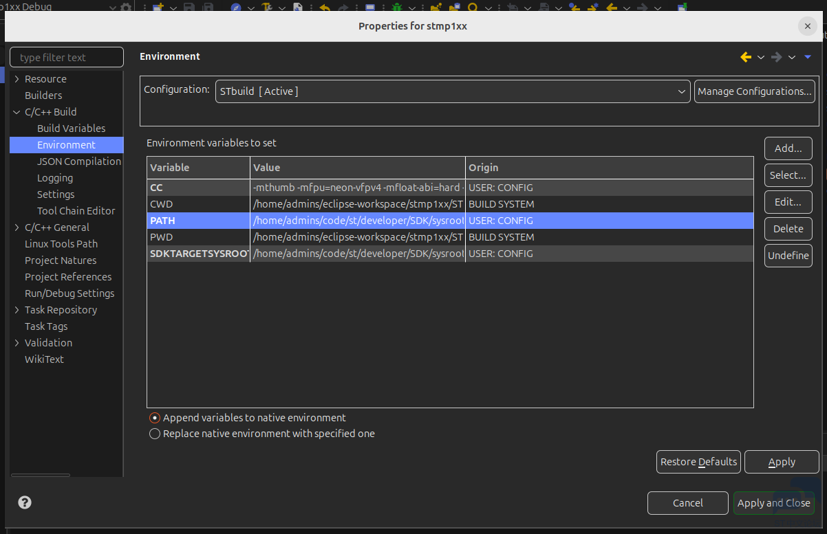The height and width of the screenshot is (534, 827).
Task: Open the Build Variables page
Action: 72,129
